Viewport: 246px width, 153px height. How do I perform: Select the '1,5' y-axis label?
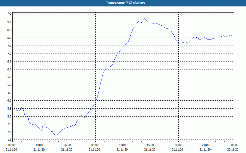coord(10,140)
